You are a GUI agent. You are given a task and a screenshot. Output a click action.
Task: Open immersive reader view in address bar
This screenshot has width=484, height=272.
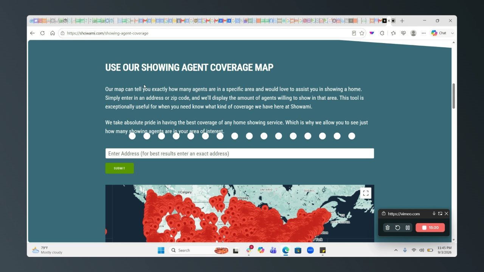pos(354,33)
